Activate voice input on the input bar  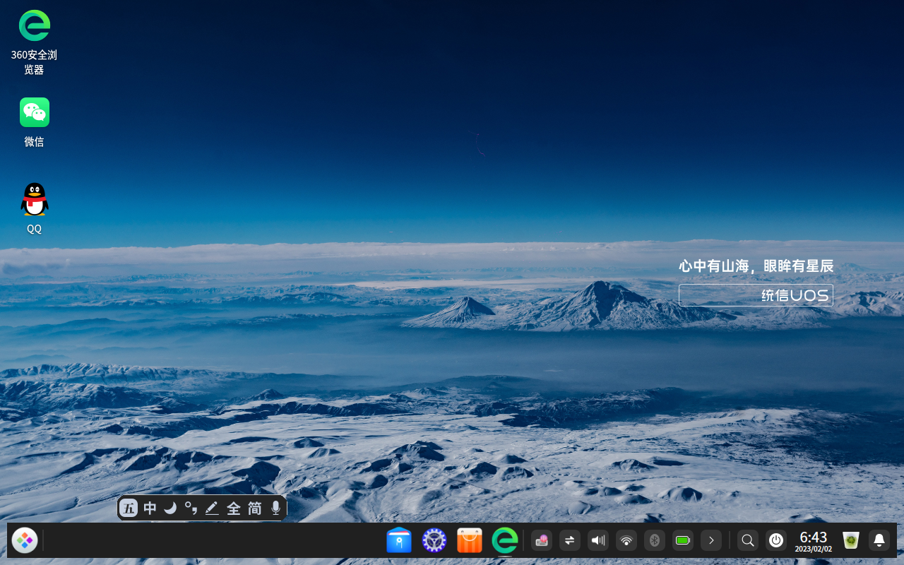pyautogui.click(x=275, y=507)
